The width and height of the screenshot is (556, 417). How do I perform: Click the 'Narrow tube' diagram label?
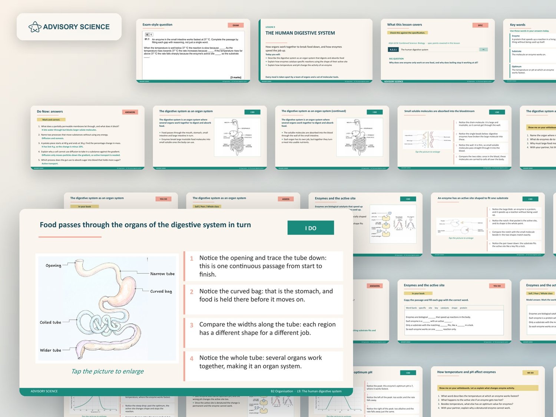[x=162, y=274]
